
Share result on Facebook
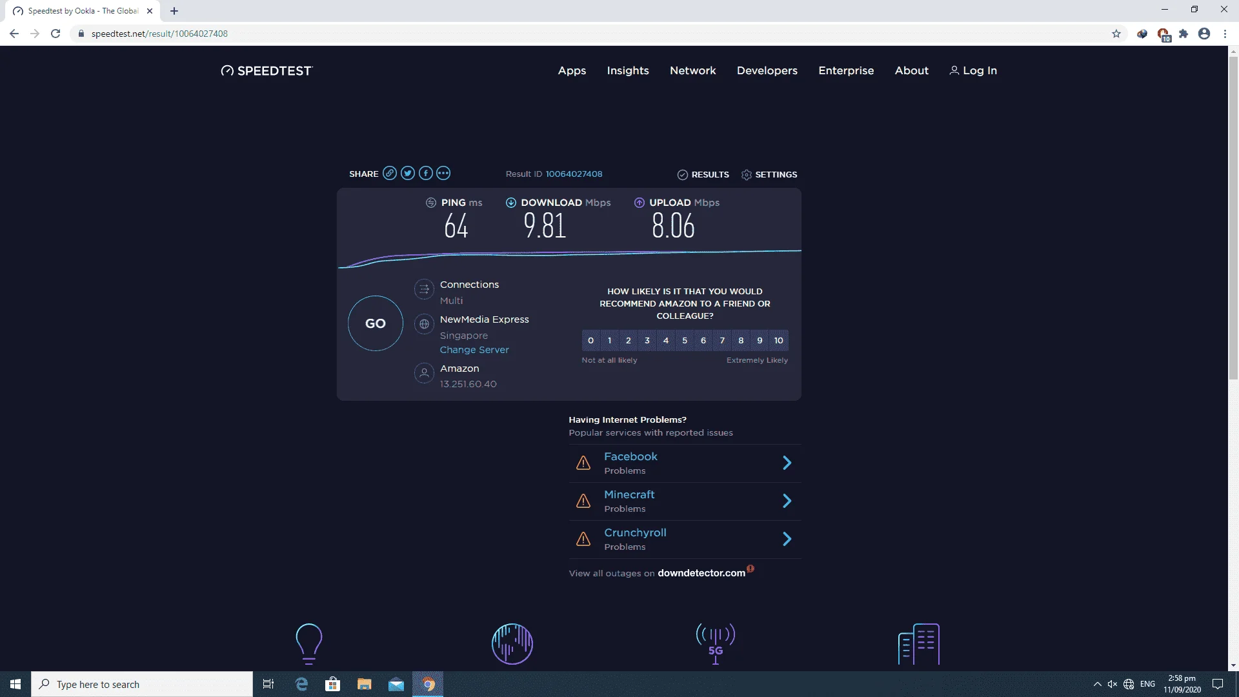click(426, 173)
